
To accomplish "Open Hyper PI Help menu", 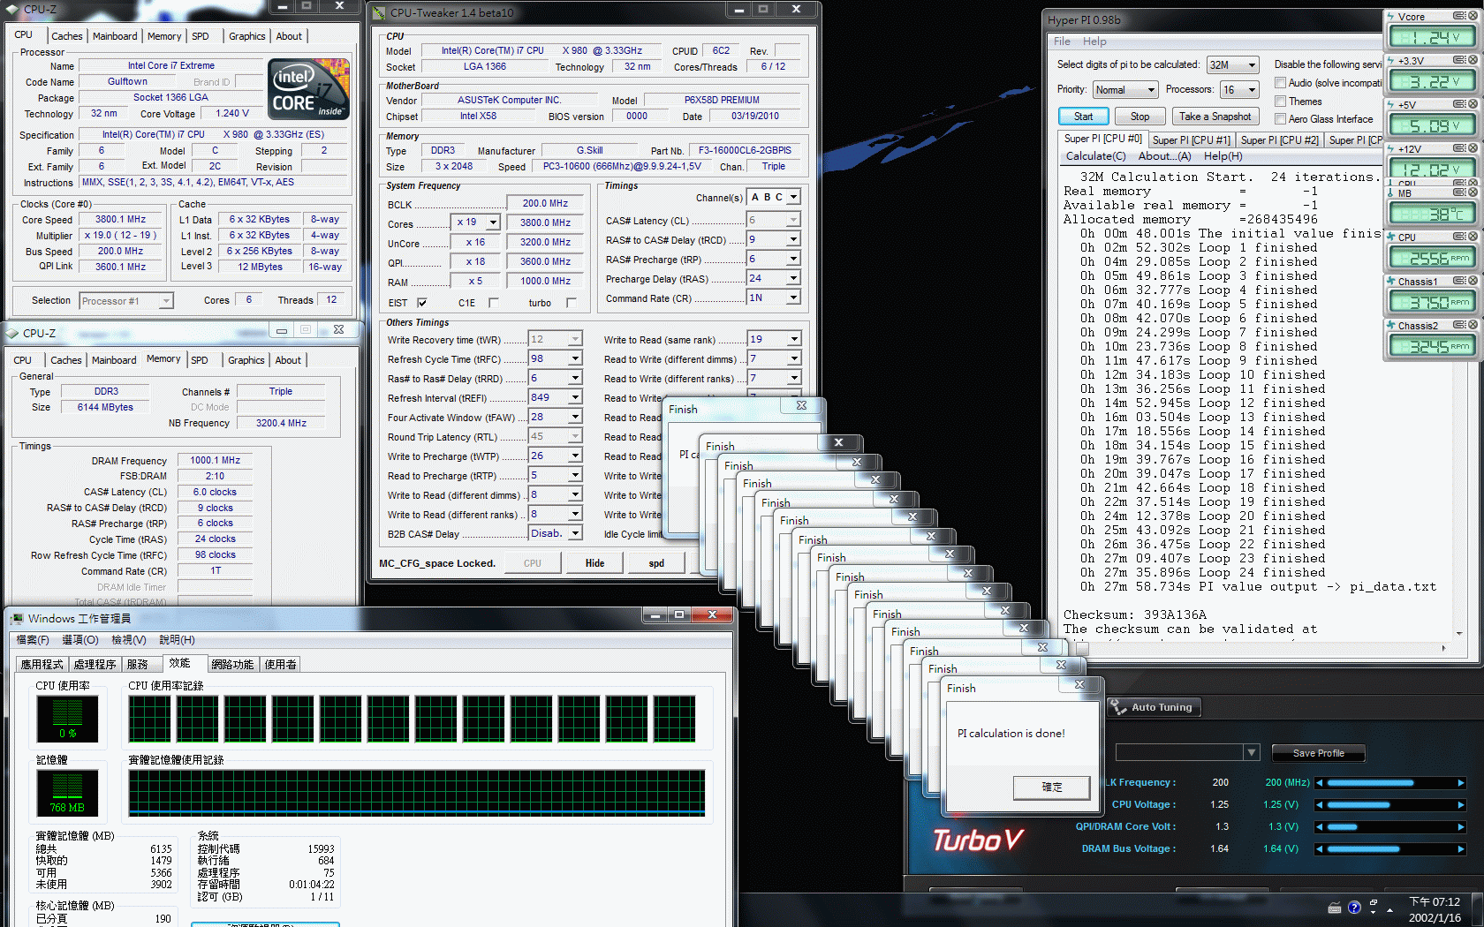I will 1094,41.
